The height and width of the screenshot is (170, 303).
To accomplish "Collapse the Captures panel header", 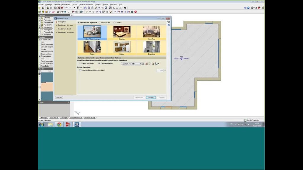I will coord(68,15).
